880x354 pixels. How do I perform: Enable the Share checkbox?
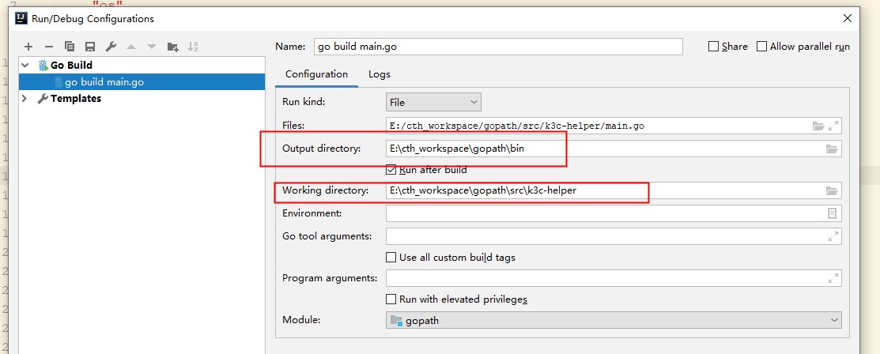[x=713, y=47]
